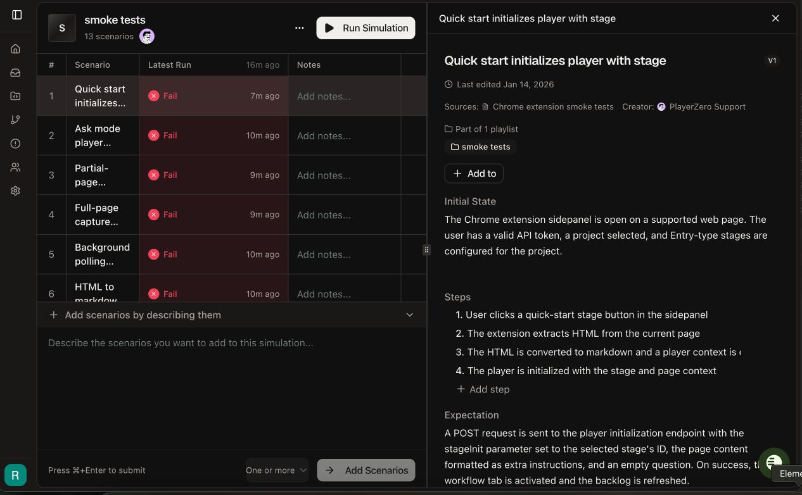Image resolution: width=802 pixels, height=495 pixels.
Task: Click the Add to button
Action: 473,173
